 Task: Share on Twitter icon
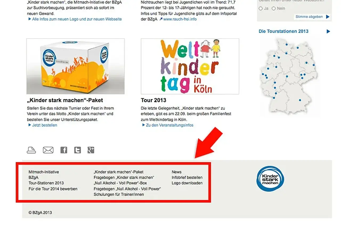[x=77, y=150]
